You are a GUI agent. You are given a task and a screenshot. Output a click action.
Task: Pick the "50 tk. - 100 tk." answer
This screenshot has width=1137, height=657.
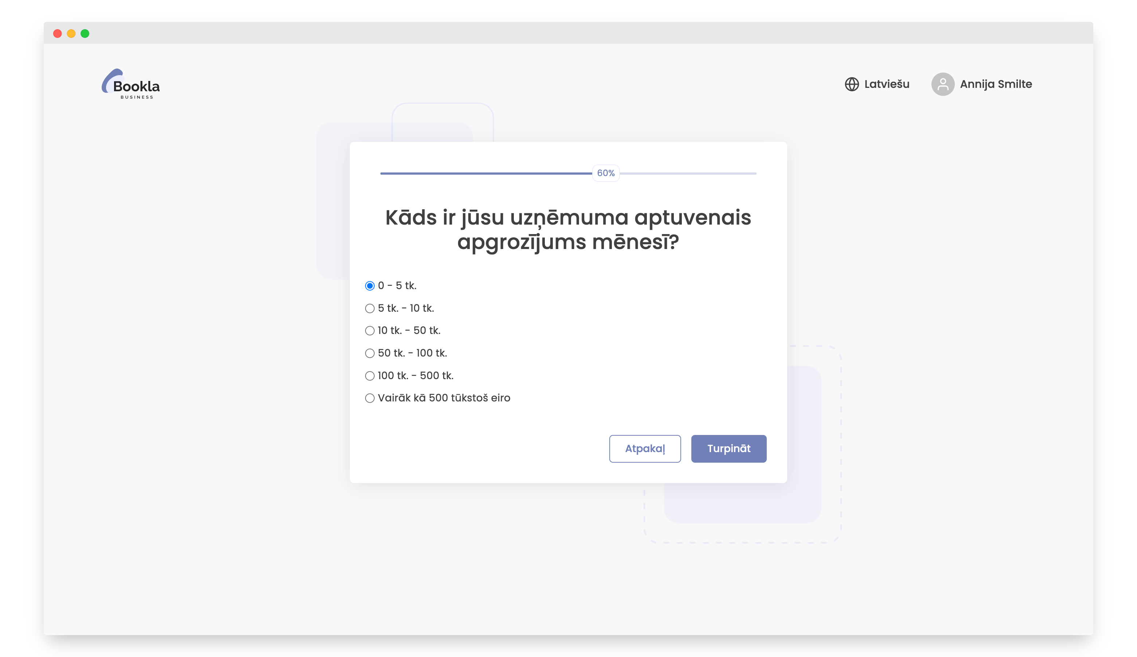370,353
